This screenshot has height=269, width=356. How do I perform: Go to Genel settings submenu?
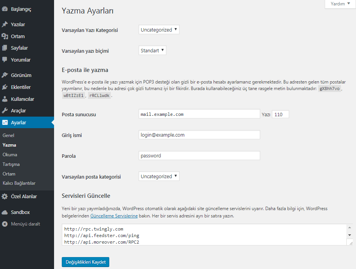click(8, 135)
